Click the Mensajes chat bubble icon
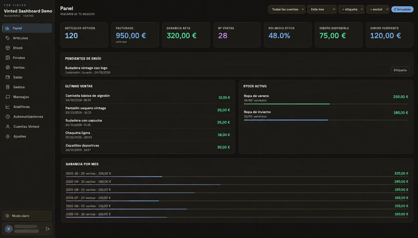Viewport: 418px width, 238px height. click(x=8, y=97)
